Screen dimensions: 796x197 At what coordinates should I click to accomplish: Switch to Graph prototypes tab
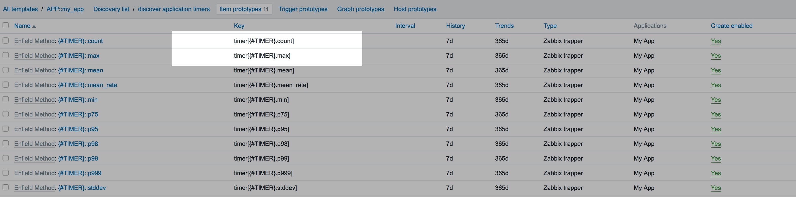pos(361,9)
